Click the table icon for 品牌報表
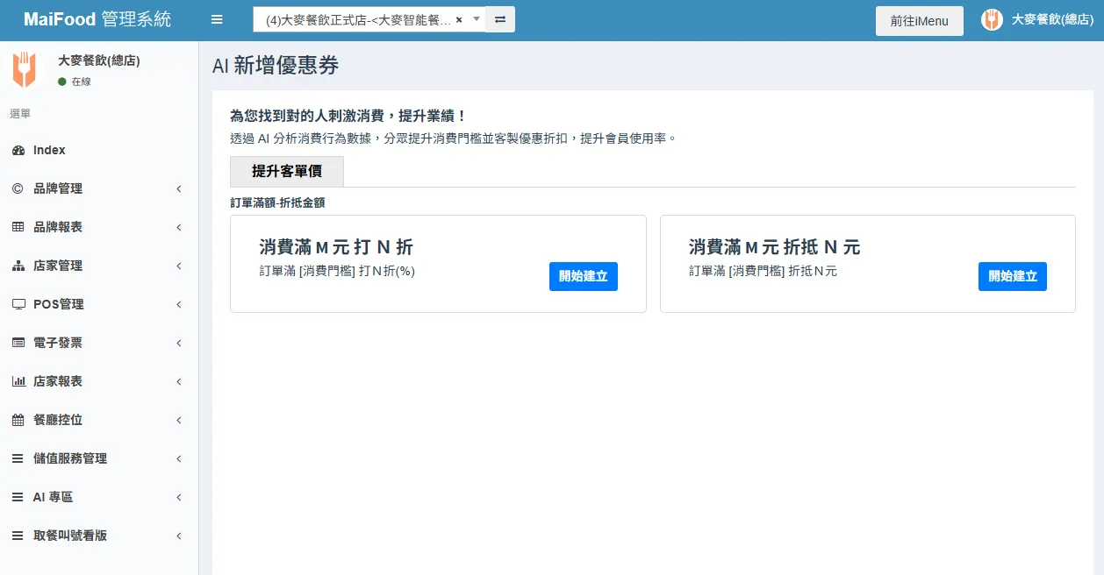The width and height of the screenshot is (1104, 575). (x=18, y=227)
